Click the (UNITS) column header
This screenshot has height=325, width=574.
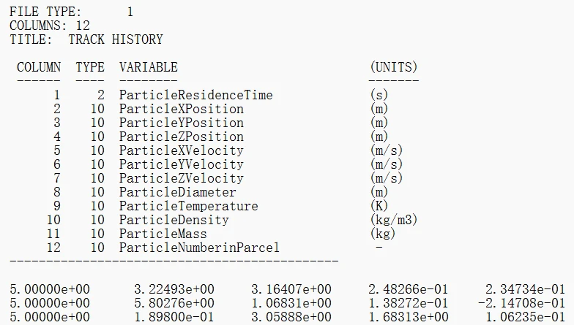point(394,67)
